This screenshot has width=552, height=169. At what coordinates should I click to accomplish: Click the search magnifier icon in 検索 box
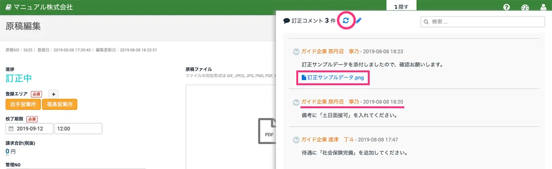(426, 22)
